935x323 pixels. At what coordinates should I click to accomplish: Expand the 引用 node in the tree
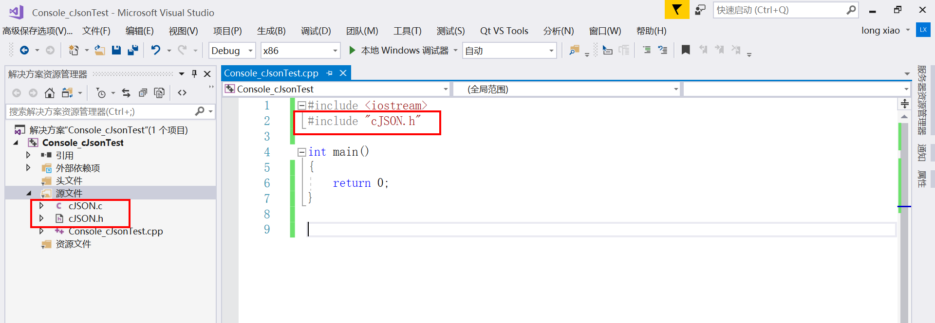pos(28,155)
